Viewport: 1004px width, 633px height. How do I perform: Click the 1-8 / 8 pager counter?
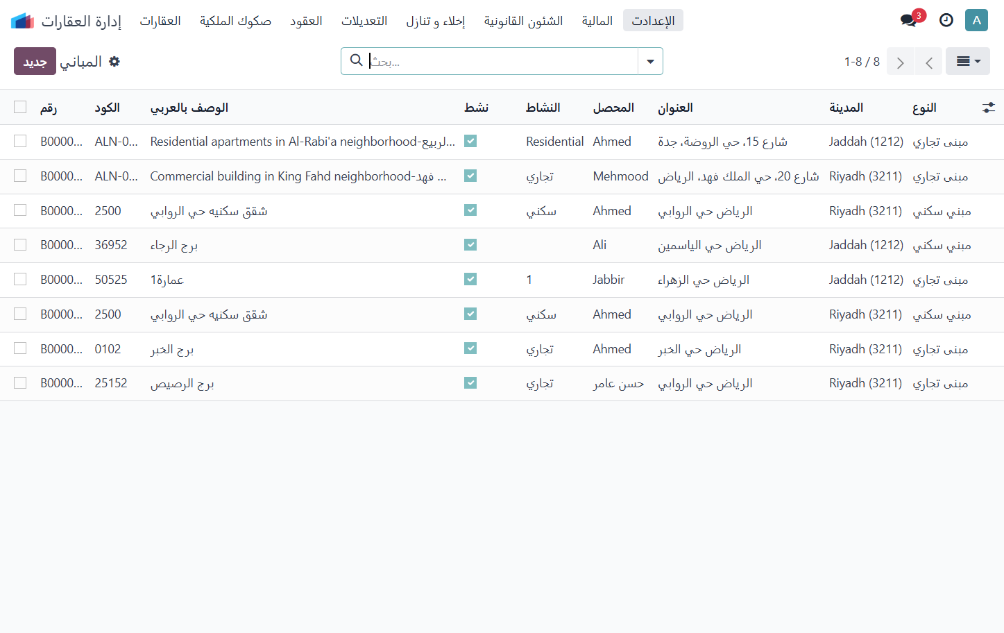coord(862,62)
